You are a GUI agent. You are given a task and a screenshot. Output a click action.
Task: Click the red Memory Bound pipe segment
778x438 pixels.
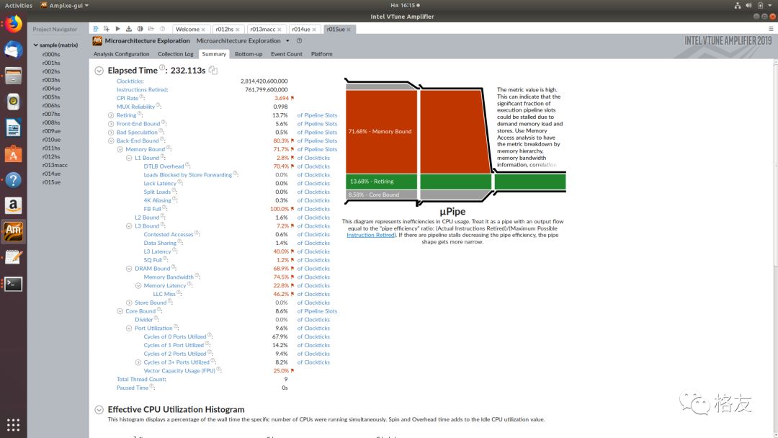(382, 131)
